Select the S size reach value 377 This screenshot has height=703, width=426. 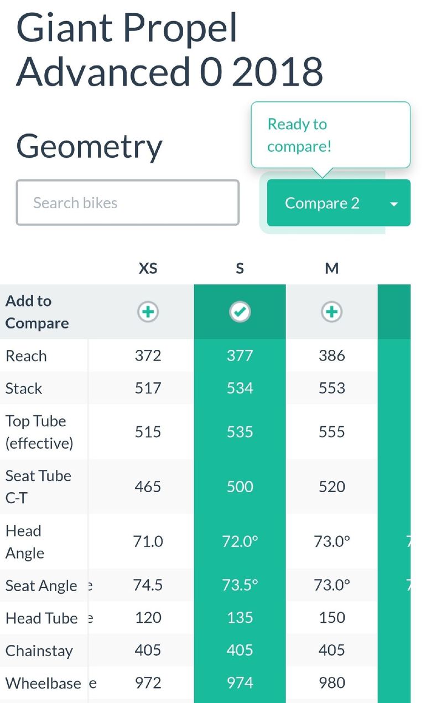coord(240,355)
